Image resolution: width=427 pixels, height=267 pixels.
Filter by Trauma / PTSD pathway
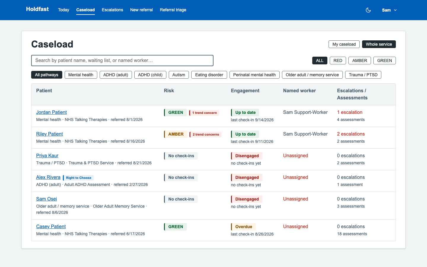point(363,75)
